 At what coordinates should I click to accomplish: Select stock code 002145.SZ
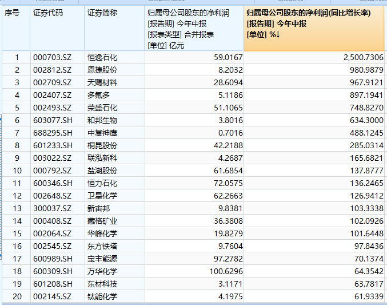[x=57, y=296]
